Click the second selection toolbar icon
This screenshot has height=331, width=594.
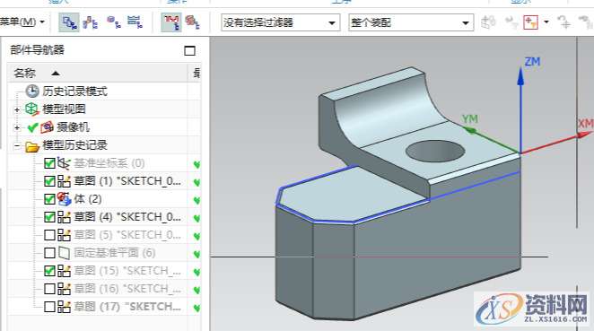(91, 22)
